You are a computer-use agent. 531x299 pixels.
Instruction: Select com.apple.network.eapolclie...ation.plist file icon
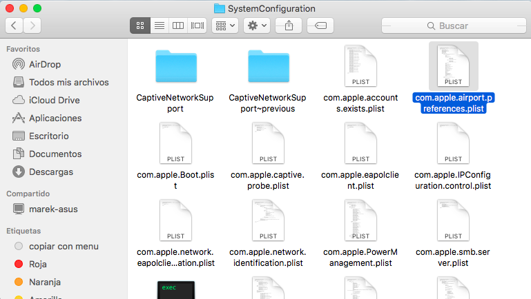point(175,220)
